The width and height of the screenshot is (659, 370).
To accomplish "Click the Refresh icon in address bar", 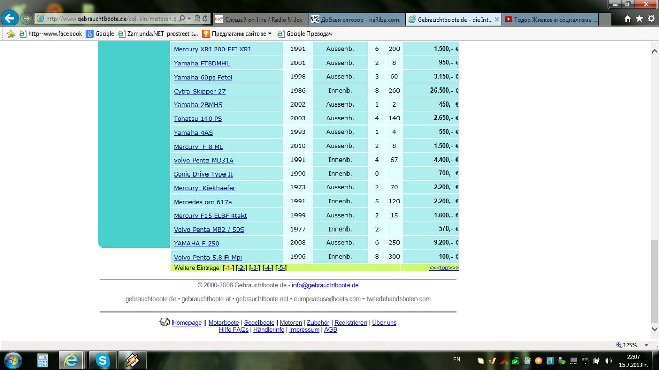I will 205,19.
